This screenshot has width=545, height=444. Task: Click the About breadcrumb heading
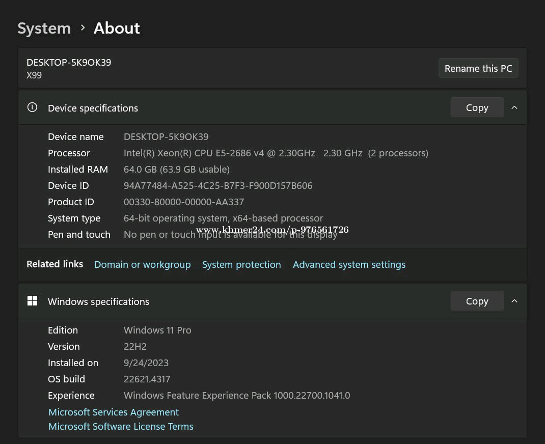tap(117, 28)
